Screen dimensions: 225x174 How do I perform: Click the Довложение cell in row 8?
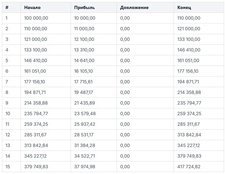pos(125,92)
